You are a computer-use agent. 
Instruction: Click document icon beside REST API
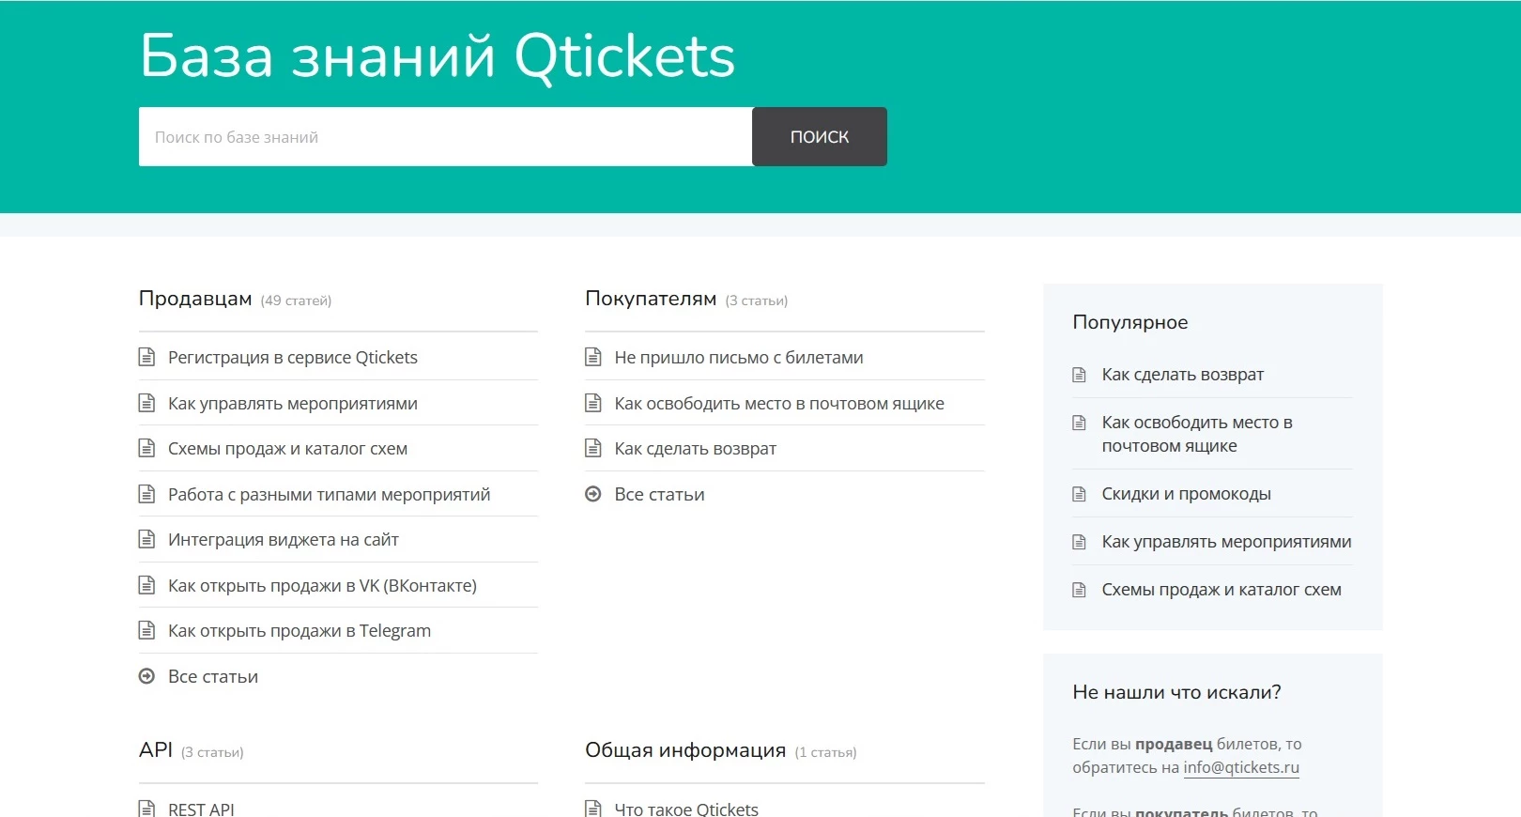[x=146, y=809]
